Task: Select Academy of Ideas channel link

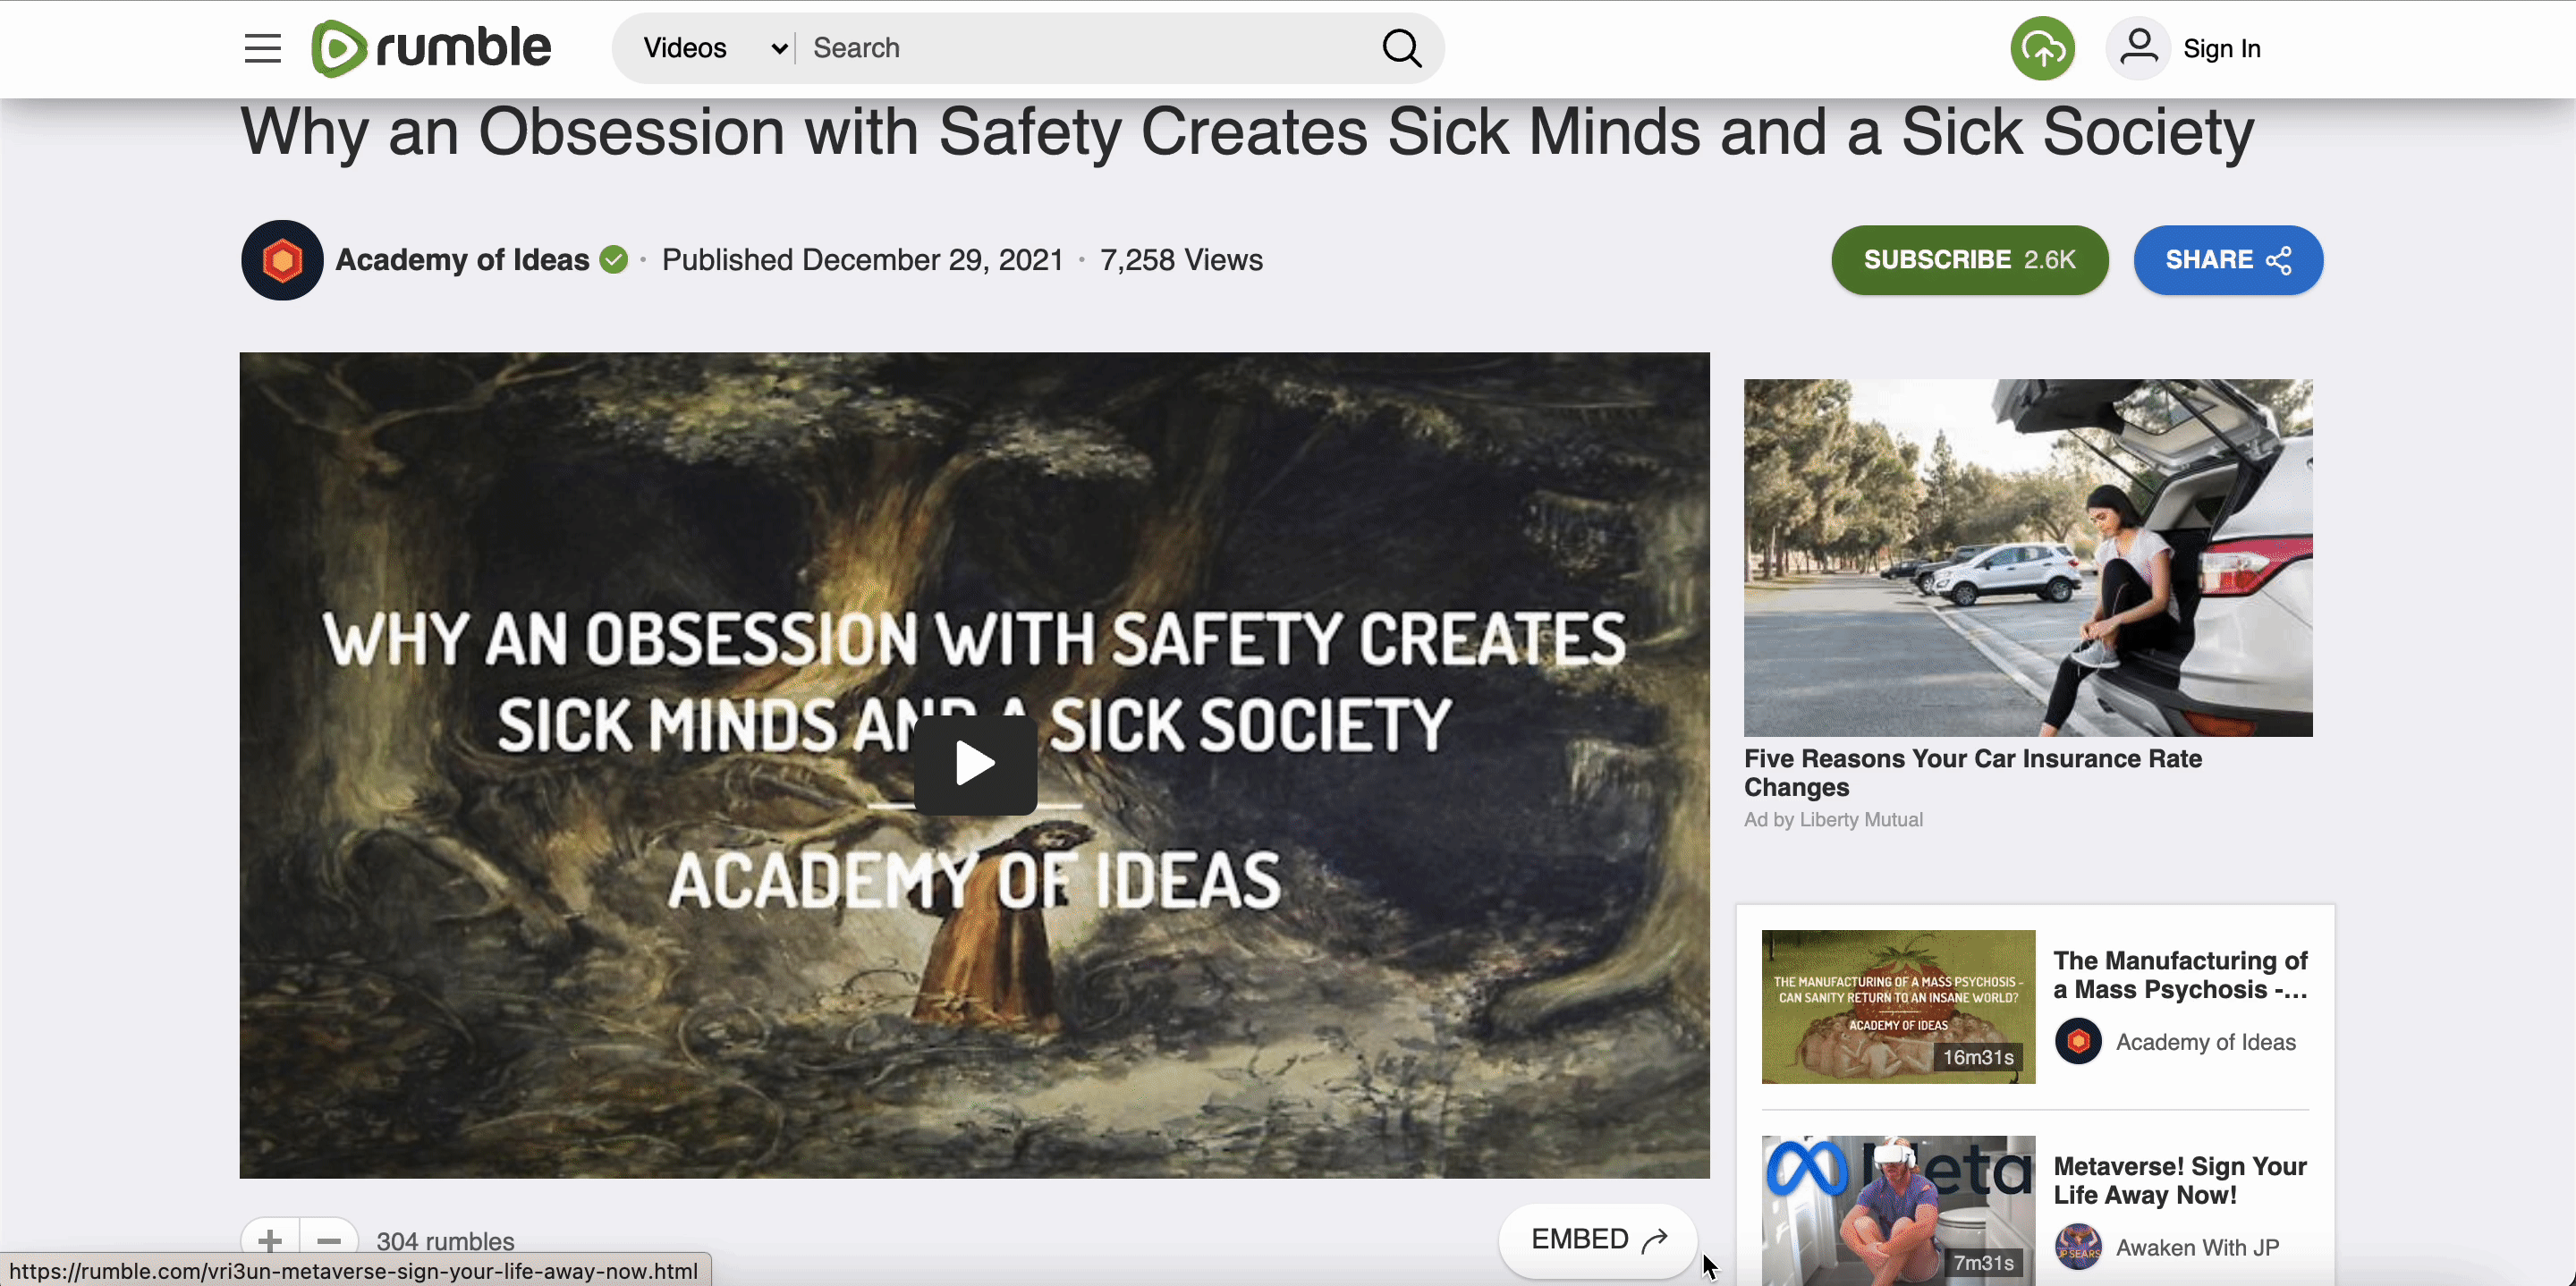Action: 458,259
